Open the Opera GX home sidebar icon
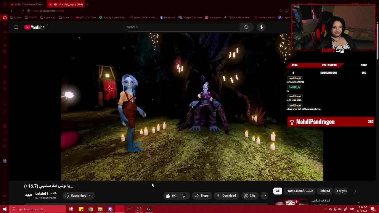379x213 pixels. click(5, 17)
